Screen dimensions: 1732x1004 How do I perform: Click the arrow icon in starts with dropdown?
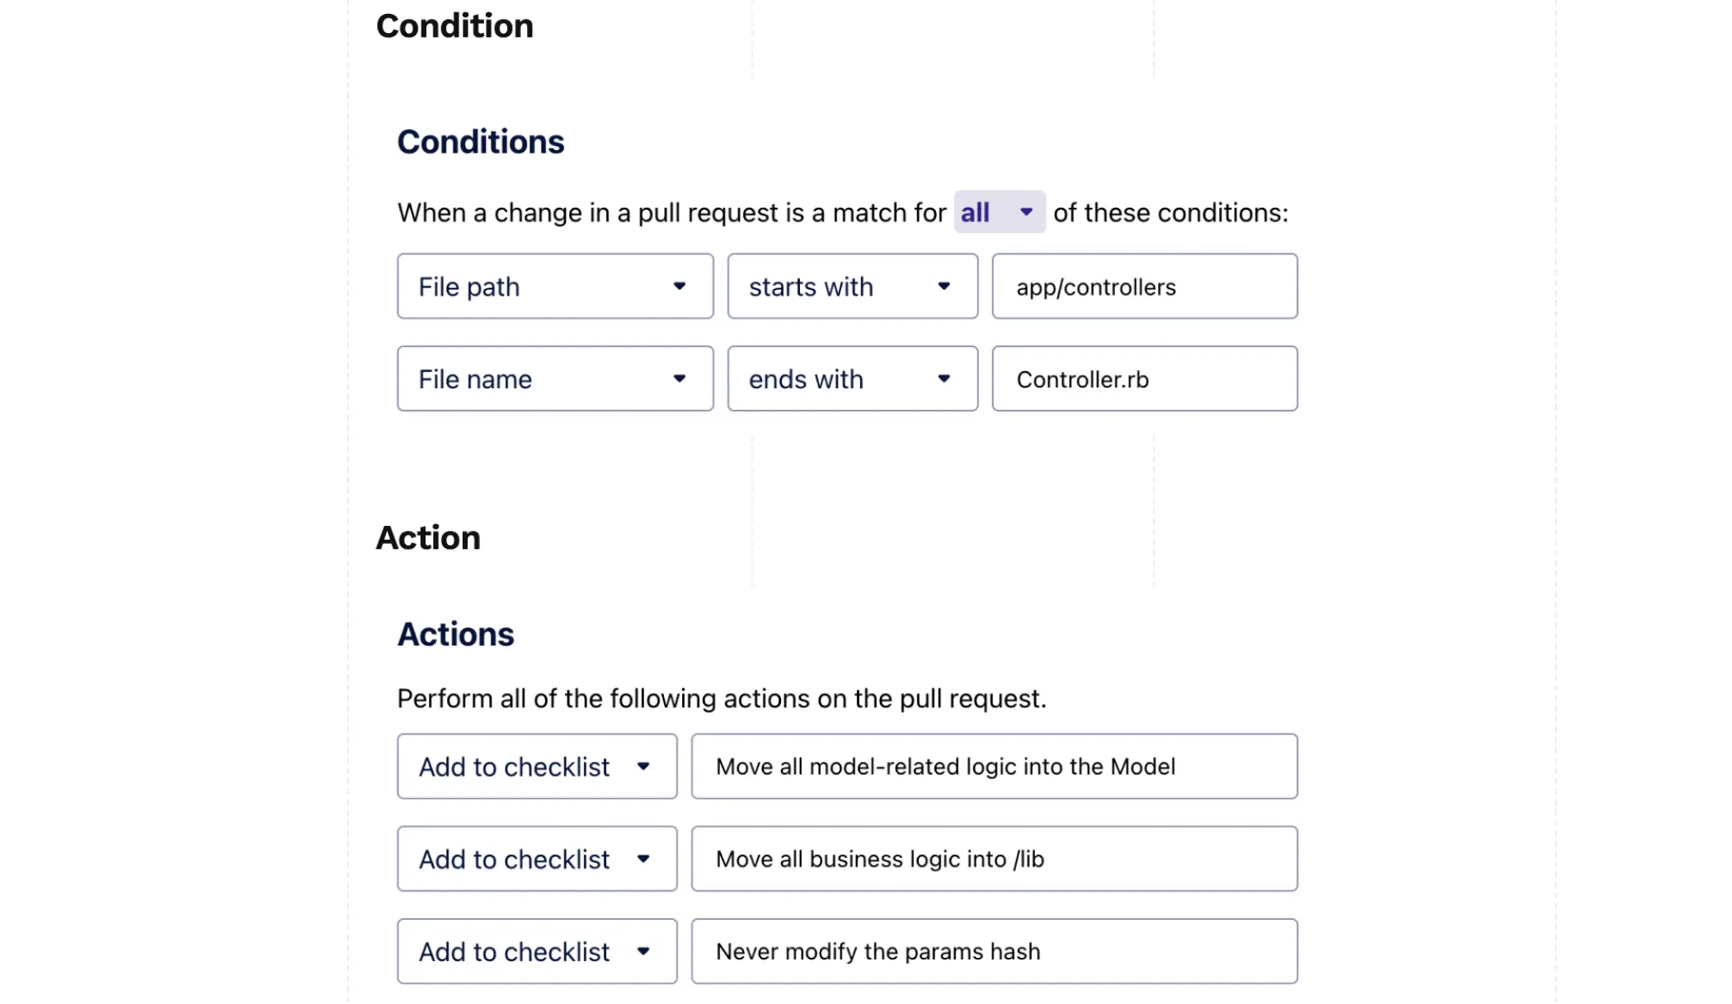(944, 286)
